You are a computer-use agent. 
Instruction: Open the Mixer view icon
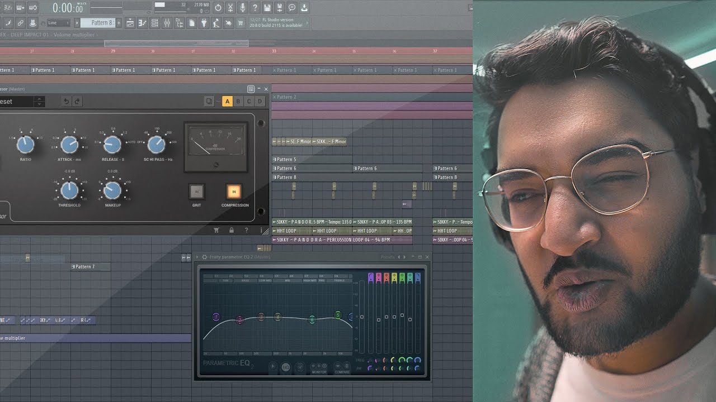point(167,23)
